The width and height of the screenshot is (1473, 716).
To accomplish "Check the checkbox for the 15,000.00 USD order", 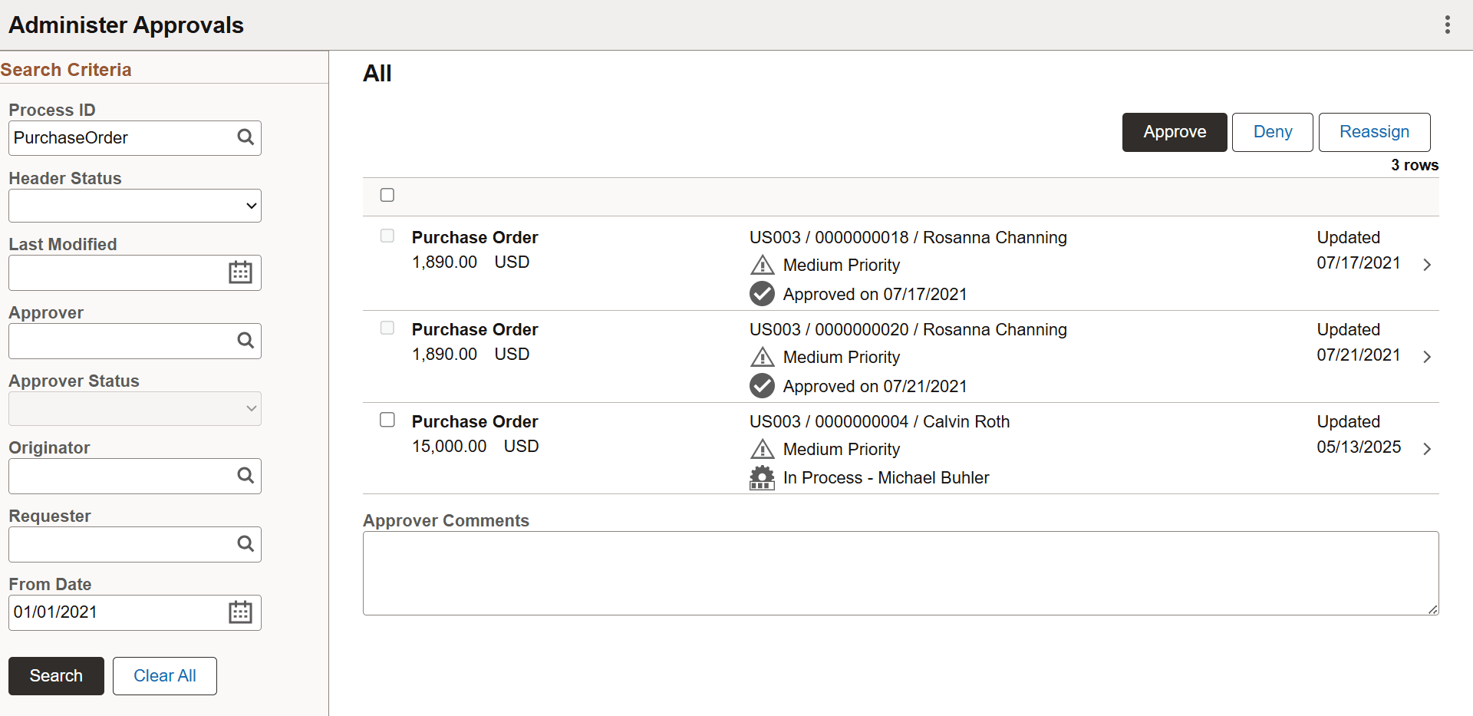I will [387, 420].
